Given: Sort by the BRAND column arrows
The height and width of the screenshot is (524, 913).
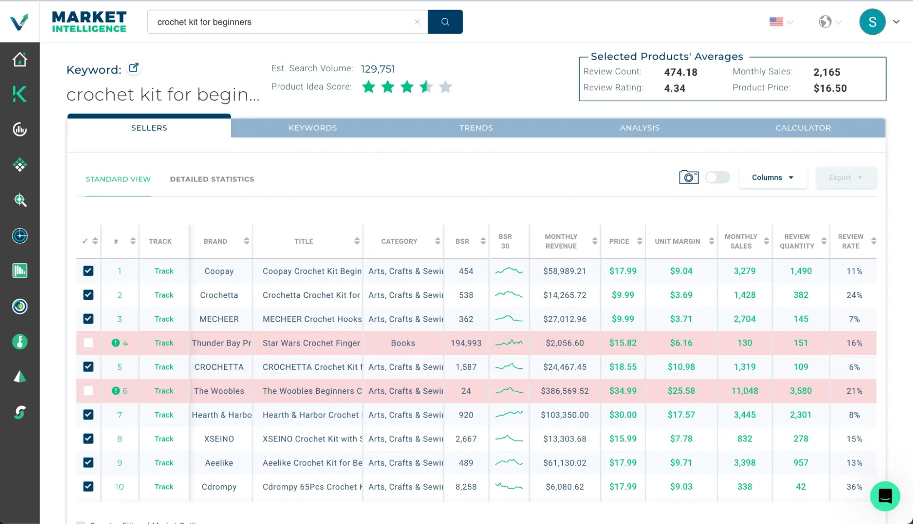Looking at the screenshot, I should pos(246,241).
